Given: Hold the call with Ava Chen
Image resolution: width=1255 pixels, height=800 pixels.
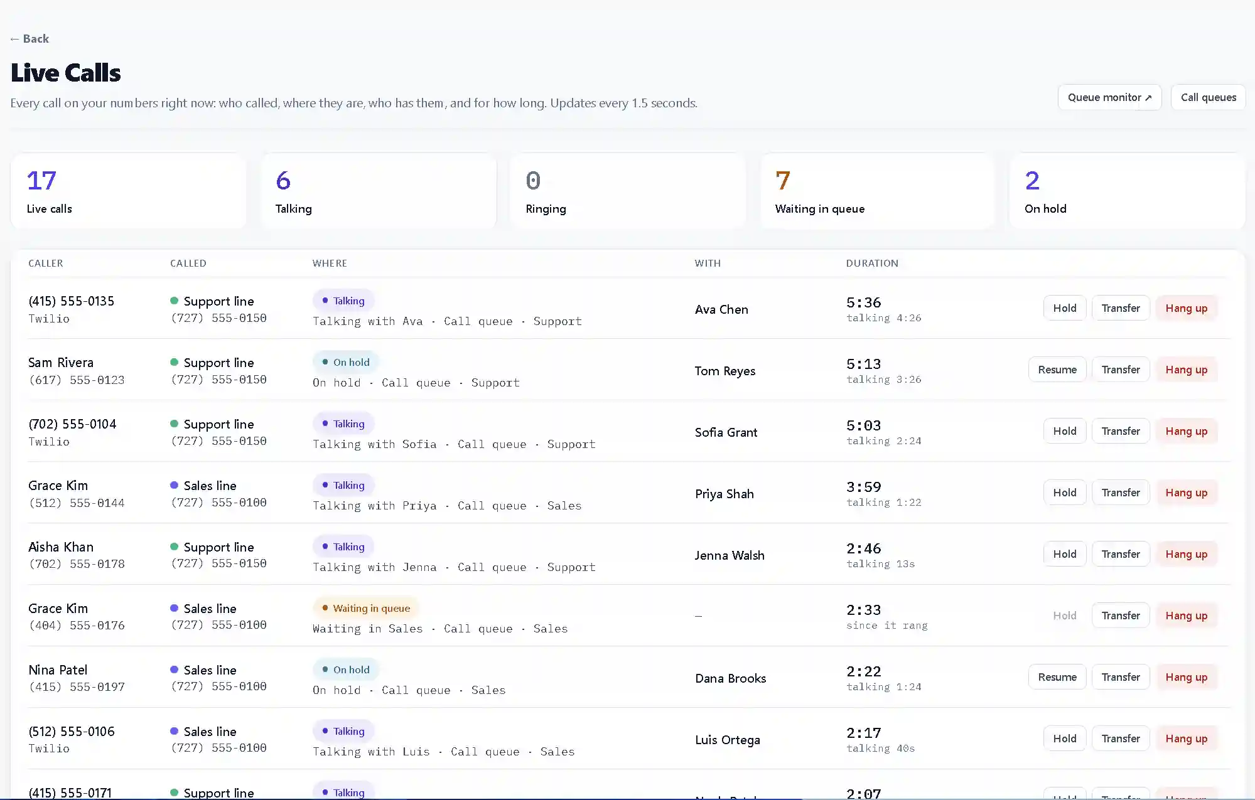Looking at the screenshot, I should [x=1065, y=308].
